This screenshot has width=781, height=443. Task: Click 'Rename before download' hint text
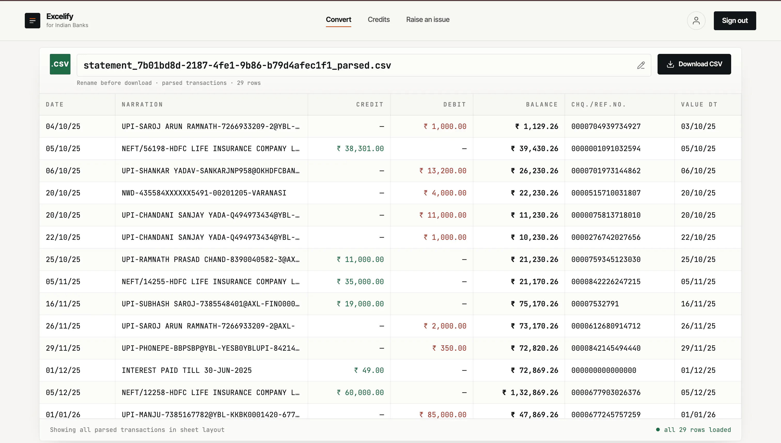pyautogui.click(x=114, y=83)
